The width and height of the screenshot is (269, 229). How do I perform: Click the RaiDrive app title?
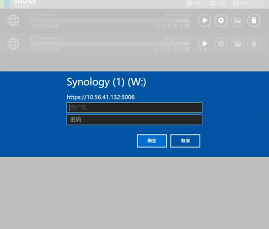point(25,2)
